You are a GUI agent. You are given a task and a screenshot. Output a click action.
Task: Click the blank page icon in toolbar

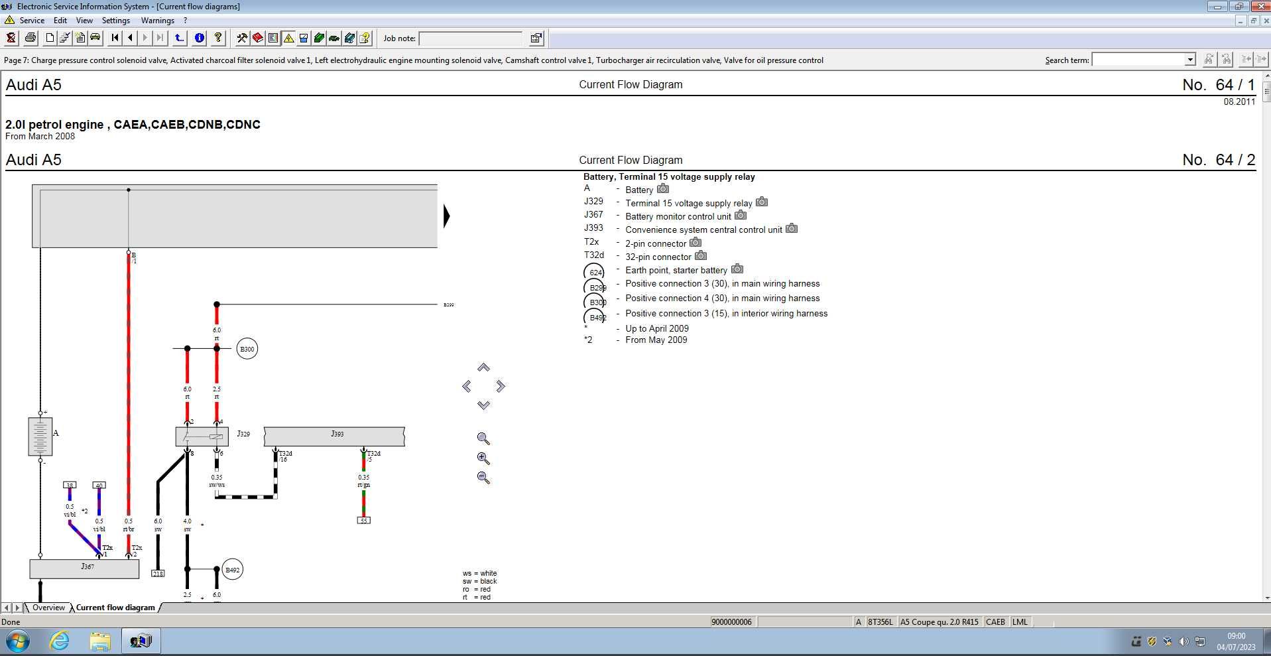click(x=50, y=38)
